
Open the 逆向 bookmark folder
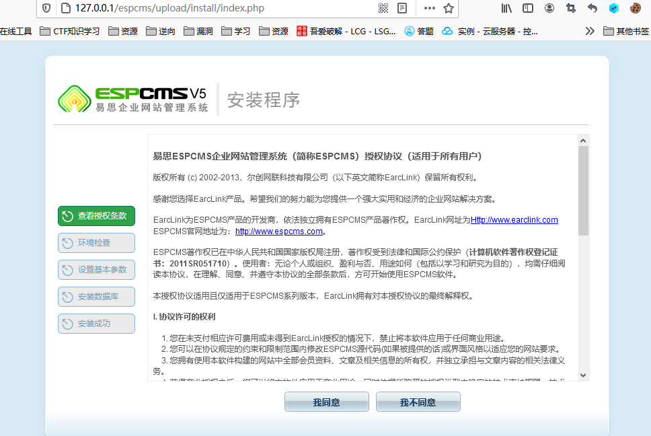coord(161,31)
